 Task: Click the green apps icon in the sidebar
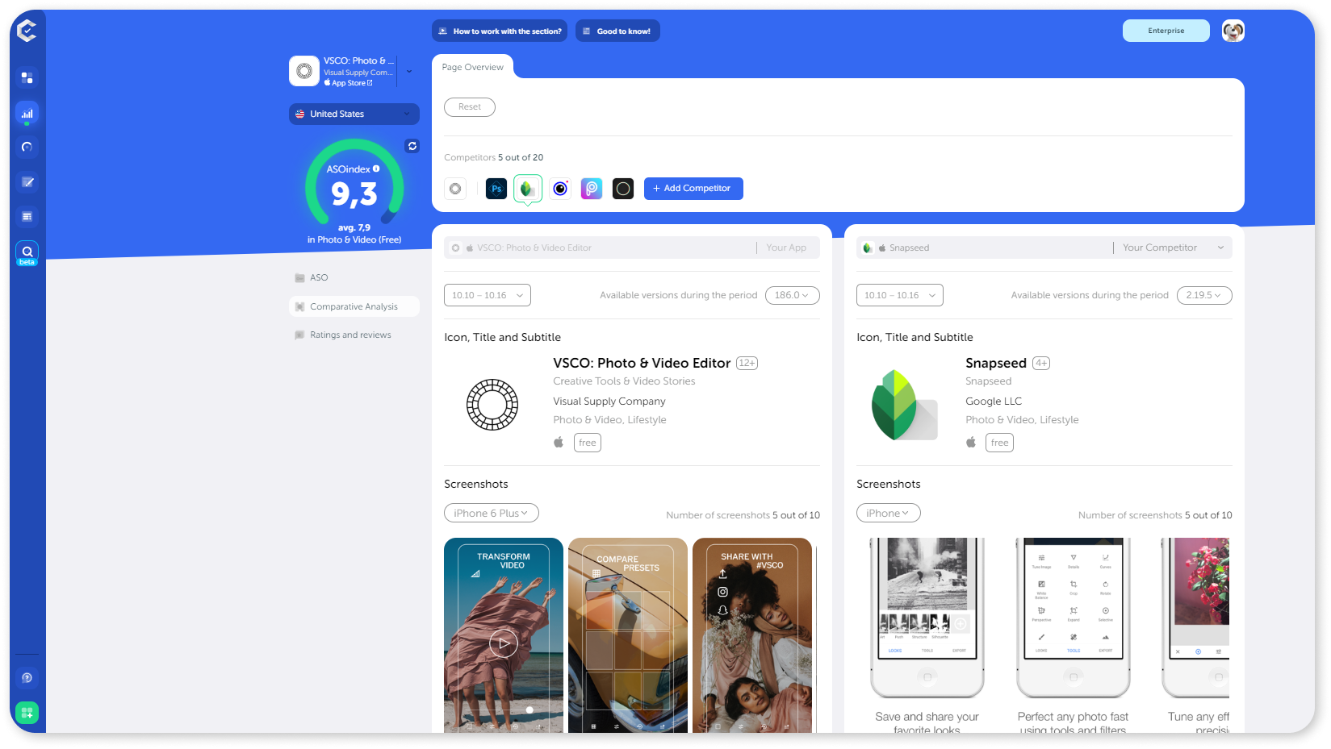(27, 713)
